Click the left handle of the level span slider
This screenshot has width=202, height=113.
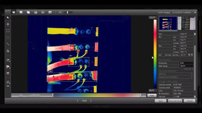tap(53, 95)
